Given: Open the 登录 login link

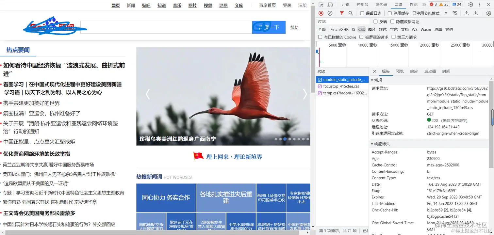Looking at the screenshot, I should tap(287, 5).
